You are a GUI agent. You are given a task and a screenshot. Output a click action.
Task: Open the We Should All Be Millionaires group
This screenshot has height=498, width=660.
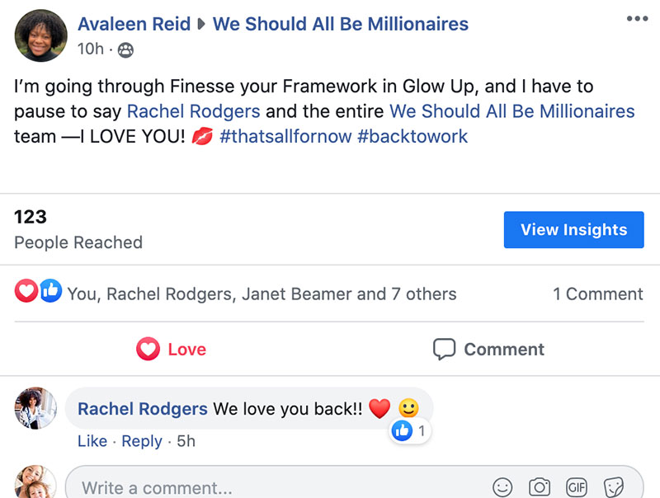[x=340, y=24]
